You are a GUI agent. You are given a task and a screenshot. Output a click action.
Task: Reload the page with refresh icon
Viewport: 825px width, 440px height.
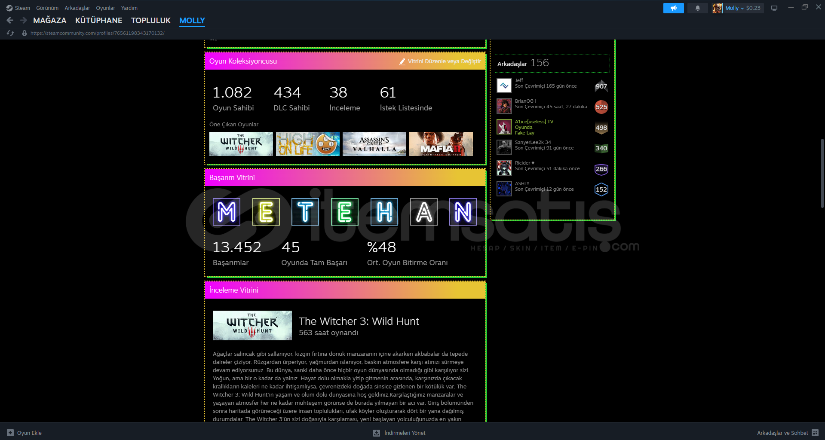(10, 33)
